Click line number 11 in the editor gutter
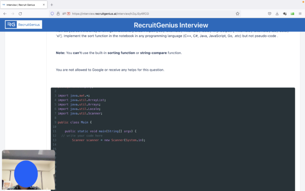Screen dimensions: 305x191 point(54,131)
